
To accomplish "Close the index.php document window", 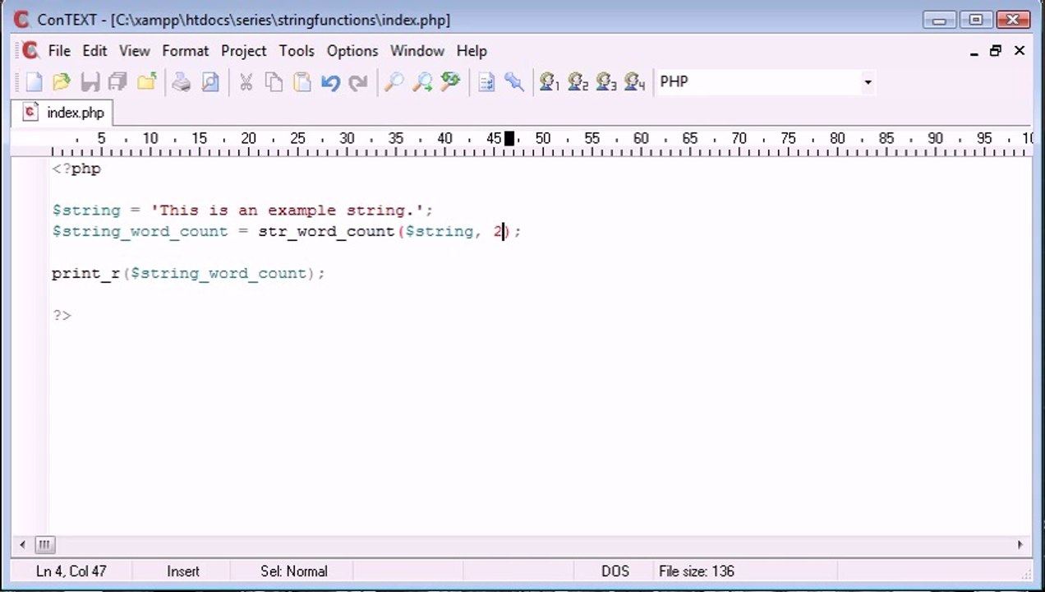I will (1020, 51).
